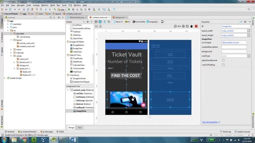255x143 pixels.
Task: Switch to the strings.xml editor tab
Action: click(x=120, y=17)
